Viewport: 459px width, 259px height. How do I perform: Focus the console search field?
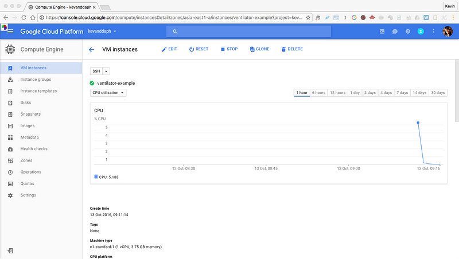point(248,32)
